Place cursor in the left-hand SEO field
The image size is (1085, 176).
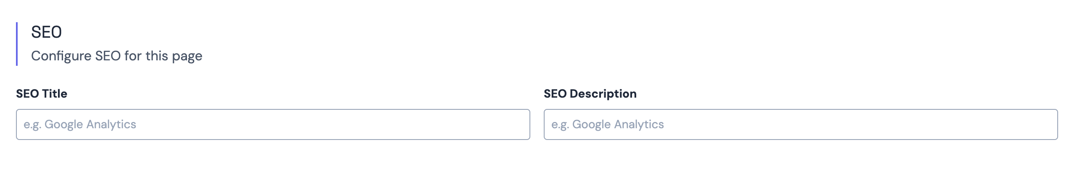click(273, 124)
